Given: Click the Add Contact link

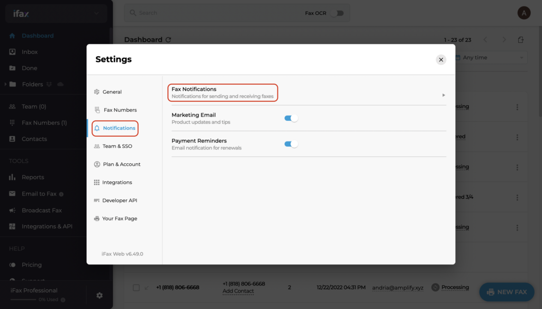Looking at the screenshot, I should pyautogui.click(x=238, y=291).
